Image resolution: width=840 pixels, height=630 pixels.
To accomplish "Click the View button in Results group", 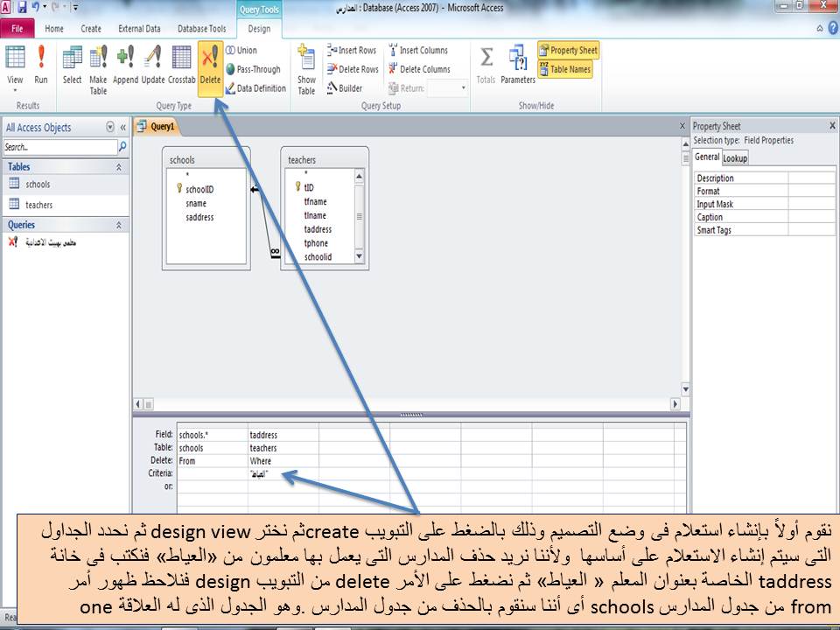I will [15, 66].
